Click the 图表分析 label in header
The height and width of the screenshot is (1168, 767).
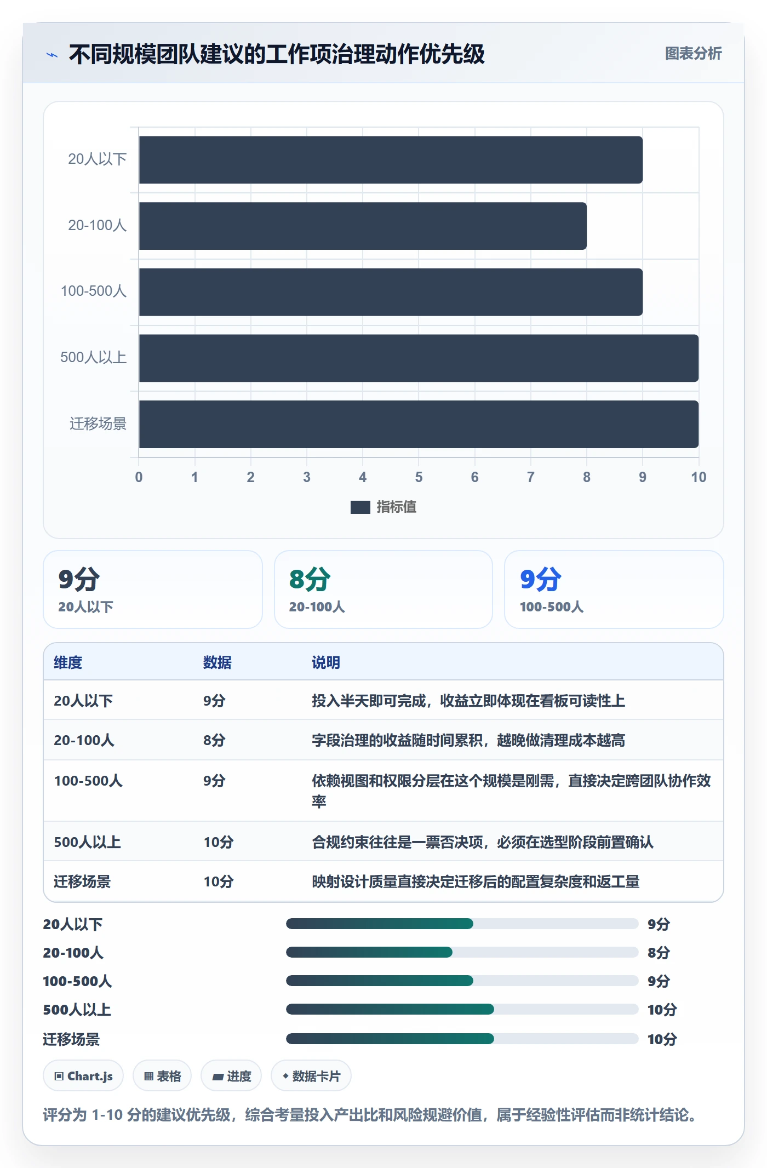(693, 53)
